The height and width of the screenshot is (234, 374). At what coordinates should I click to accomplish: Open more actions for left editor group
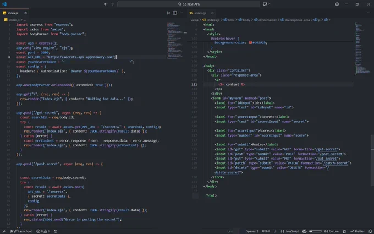(x=182, y=13)
